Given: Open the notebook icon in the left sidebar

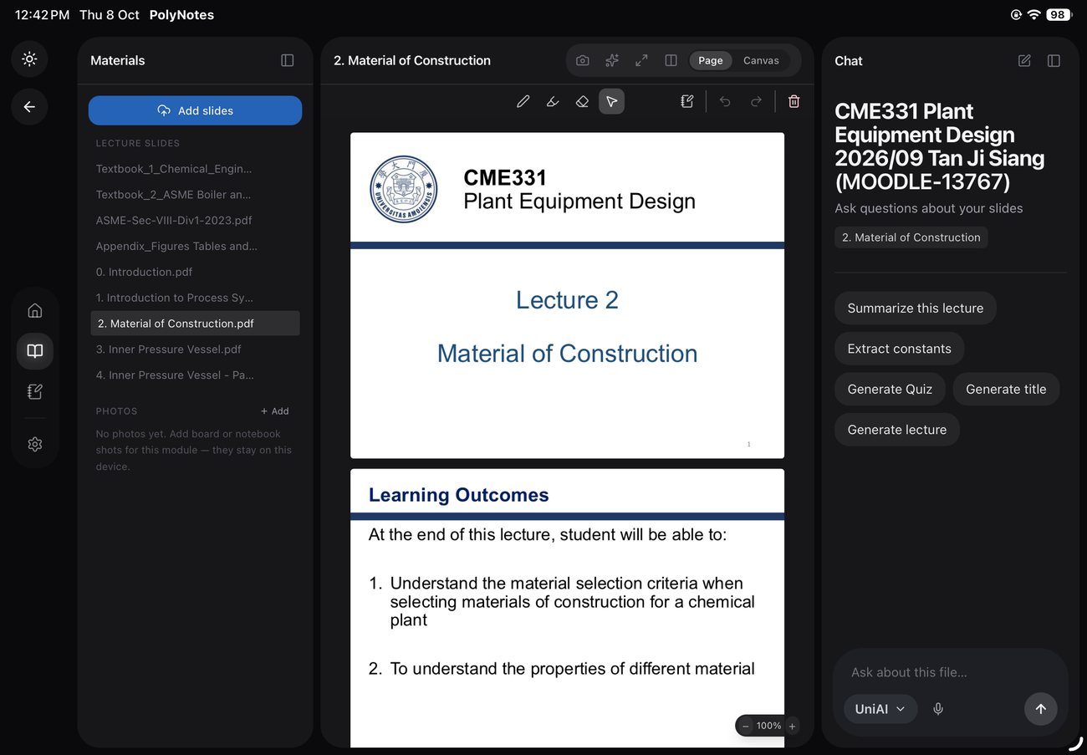Looking at the screenshot, I should (x=35, y=391).
